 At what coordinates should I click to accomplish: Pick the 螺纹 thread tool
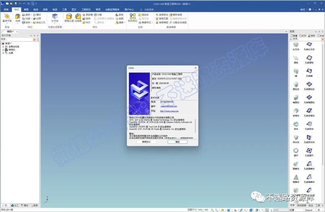[x=37, y=15]
